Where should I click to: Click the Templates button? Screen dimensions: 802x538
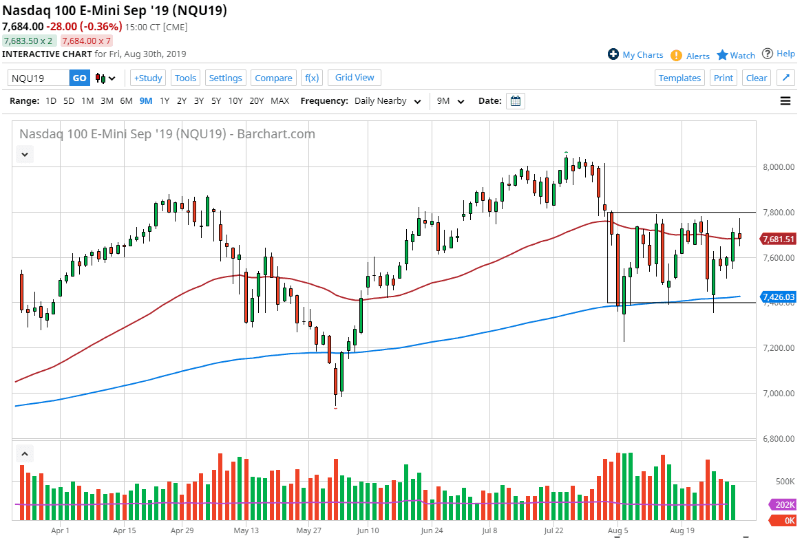click(679, 78)
